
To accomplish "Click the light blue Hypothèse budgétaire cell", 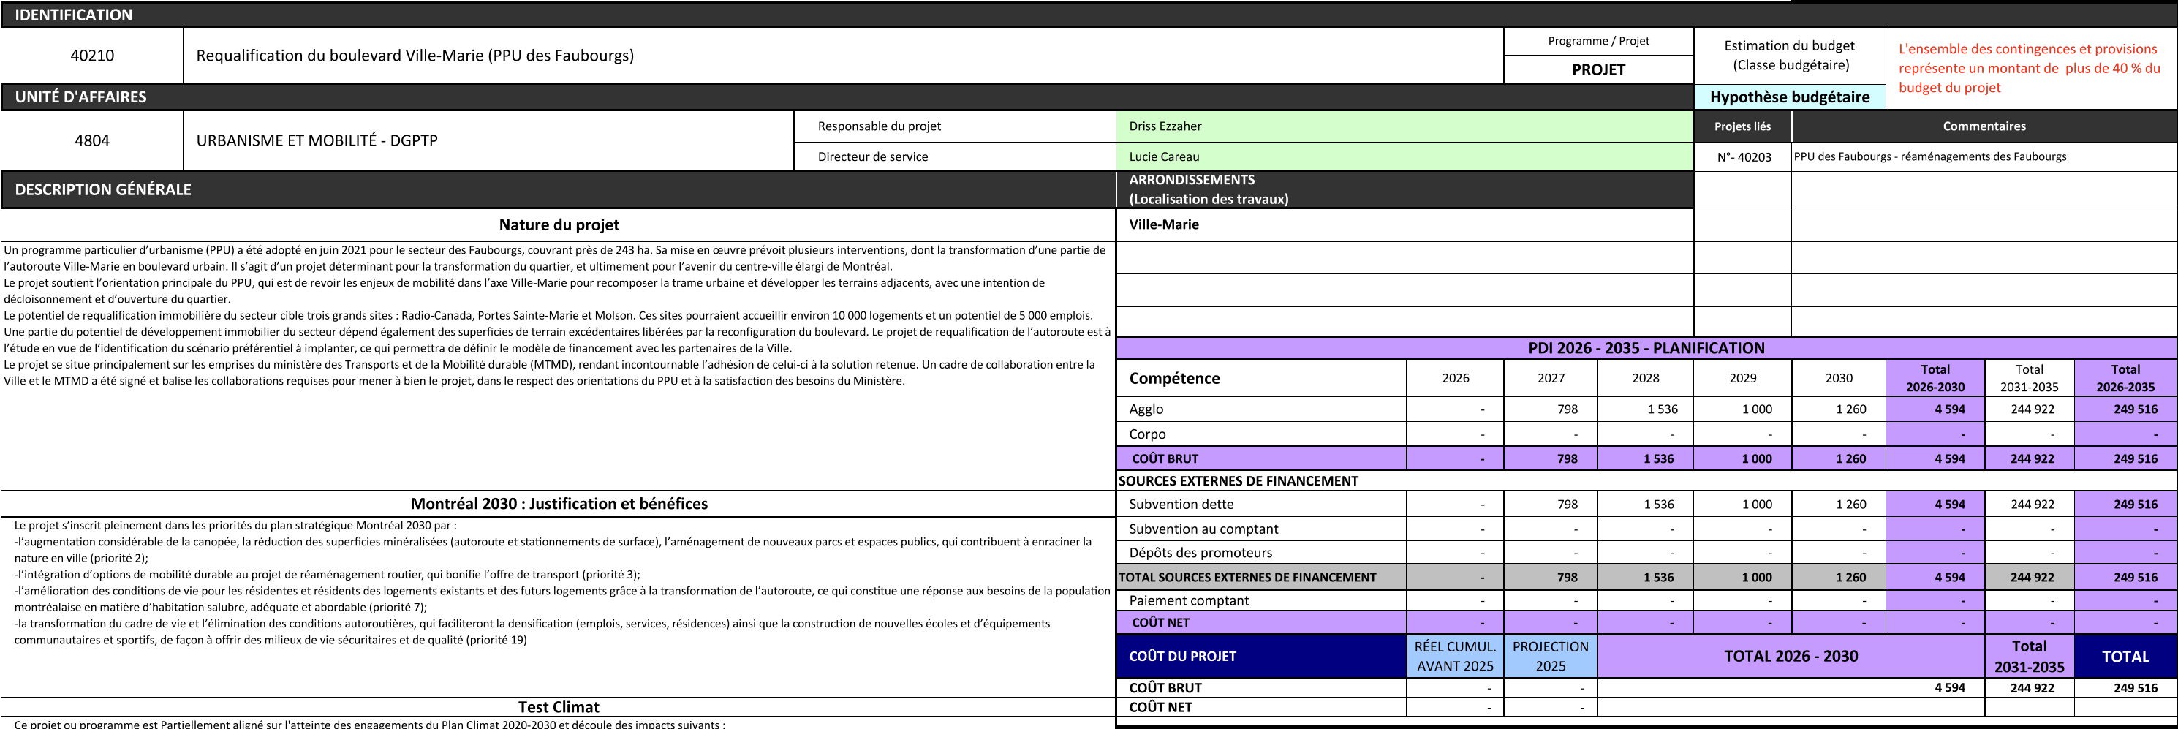I will point(1789,97).
